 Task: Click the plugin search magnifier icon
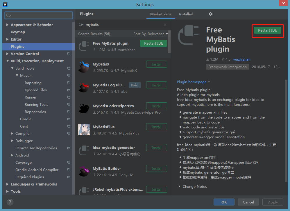pos(81,25)
